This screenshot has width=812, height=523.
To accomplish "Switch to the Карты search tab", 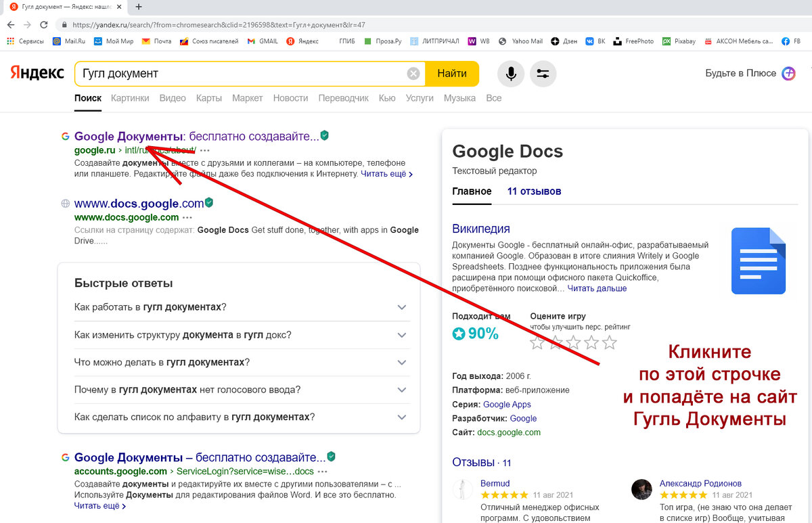I will click(x=209, y=98).
